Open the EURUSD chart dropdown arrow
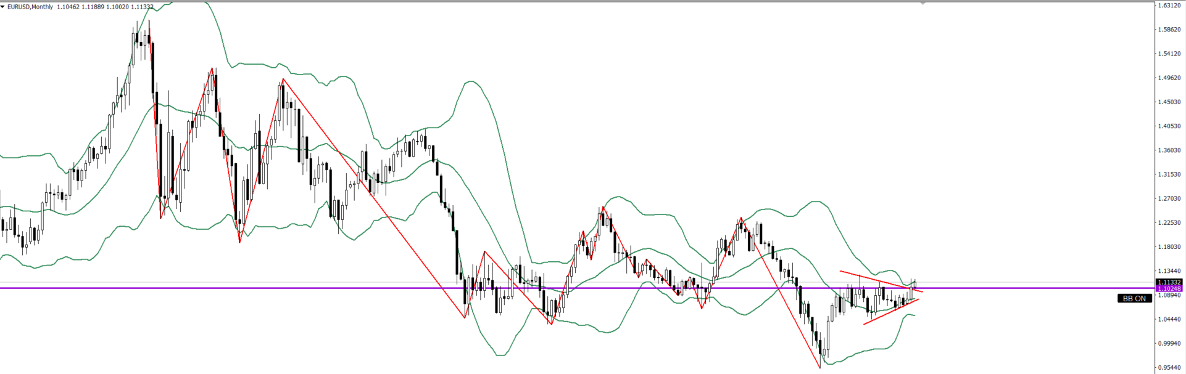The width and height of the screenshot is (1186, 374). [3, 7]
